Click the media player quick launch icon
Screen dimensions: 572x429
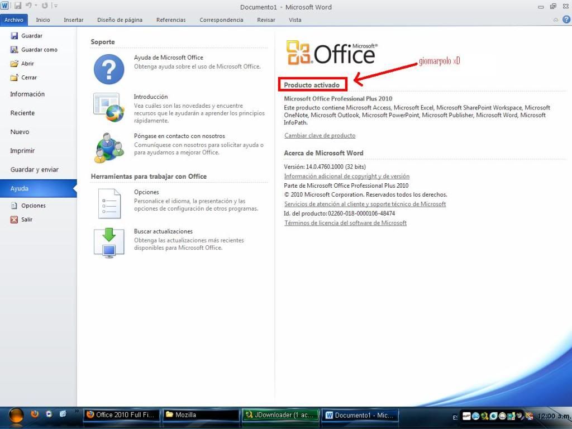tap(49, 414)
